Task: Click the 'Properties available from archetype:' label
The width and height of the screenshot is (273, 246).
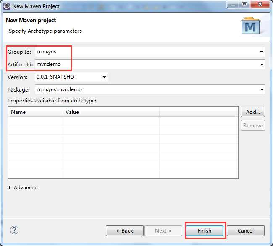Action: click(x=52, y=101)
